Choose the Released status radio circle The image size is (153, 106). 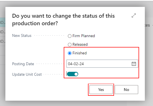[x=70, y=45]
